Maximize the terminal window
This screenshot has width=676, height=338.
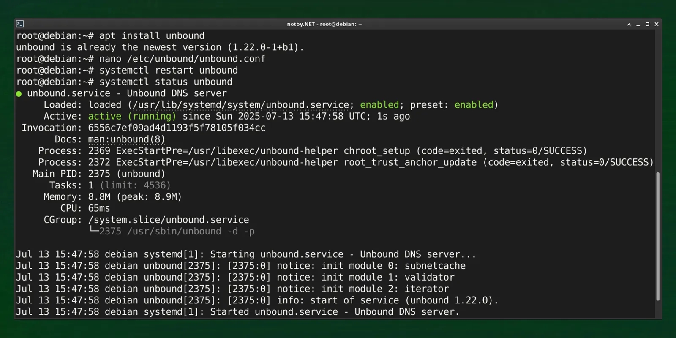click(x=647, y=25)
